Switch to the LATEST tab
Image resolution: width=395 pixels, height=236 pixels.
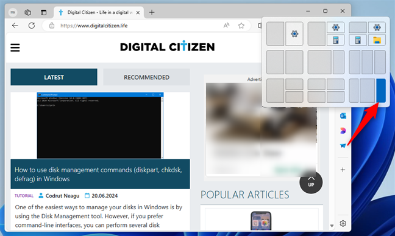coord(54,77)
